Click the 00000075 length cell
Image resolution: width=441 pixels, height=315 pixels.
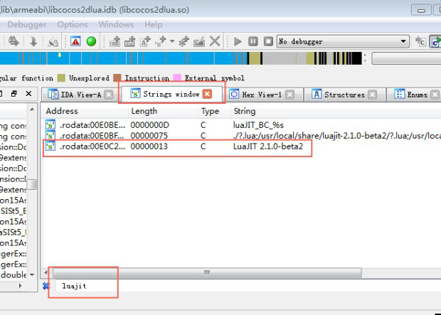coord(149,136)
